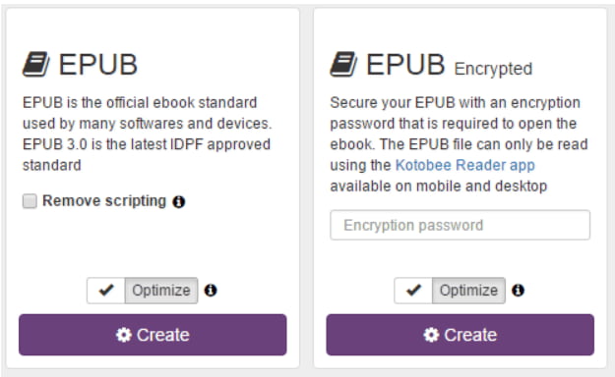Screen dimensions: 615x377
Task: Click the Remove scripting label text
Action: pyautogui.click(x=104, y=201)
